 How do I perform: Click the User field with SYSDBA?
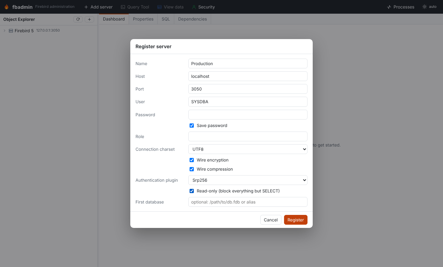pos(248,102)
